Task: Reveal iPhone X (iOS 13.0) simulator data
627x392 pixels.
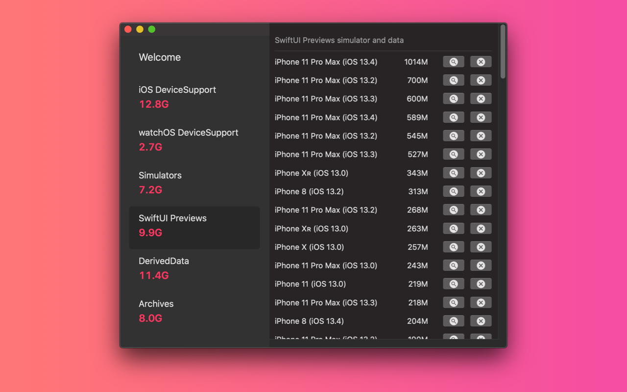Action: pyautogui.click(x=453, y=246)
